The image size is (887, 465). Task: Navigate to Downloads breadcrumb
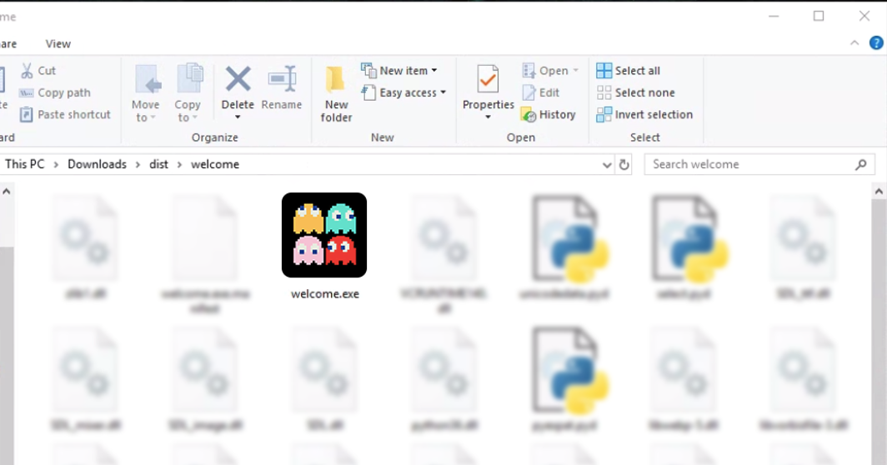coord(98,165)
